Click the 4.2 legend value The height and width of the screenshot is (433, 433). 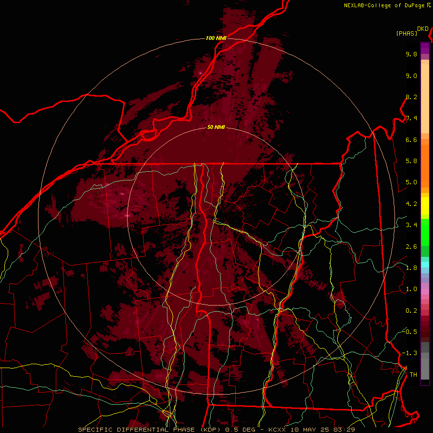(411, 204)
